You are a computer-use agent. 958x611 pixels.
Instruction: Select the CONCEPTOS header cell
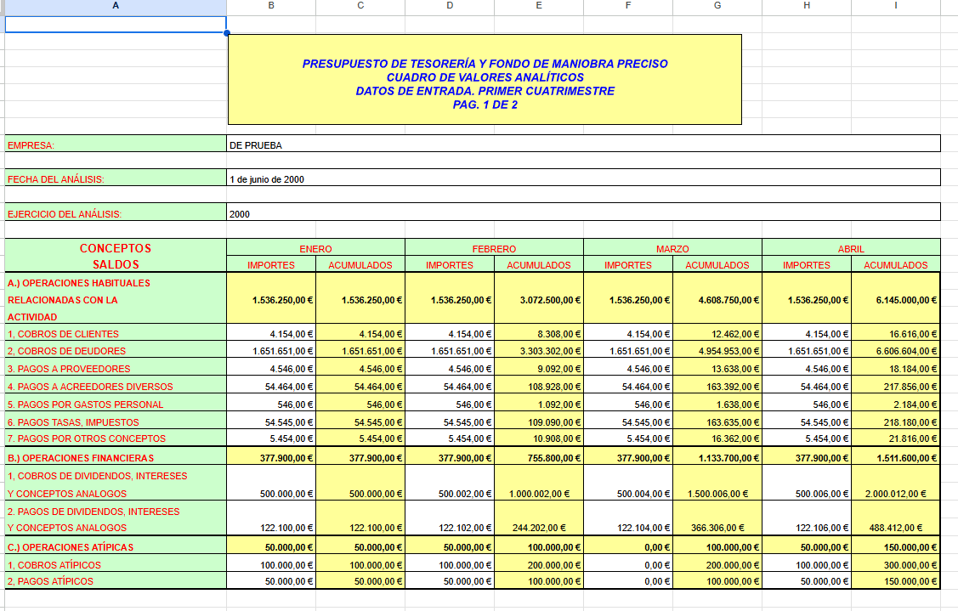(x=116, y=248)
